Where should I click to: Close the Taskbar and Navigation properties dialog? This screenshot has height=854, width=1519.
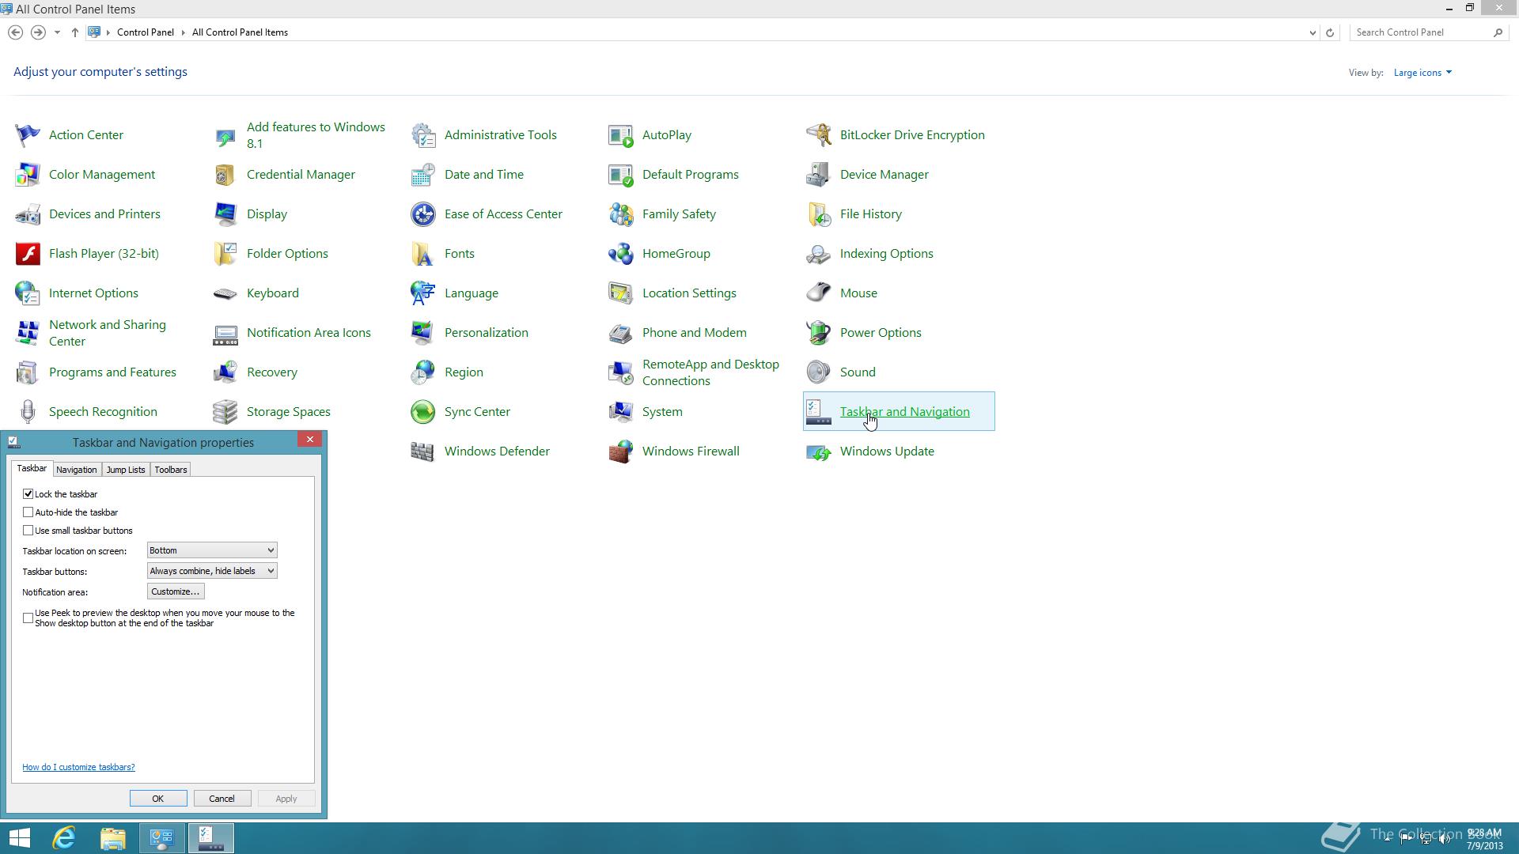point(310,440)
